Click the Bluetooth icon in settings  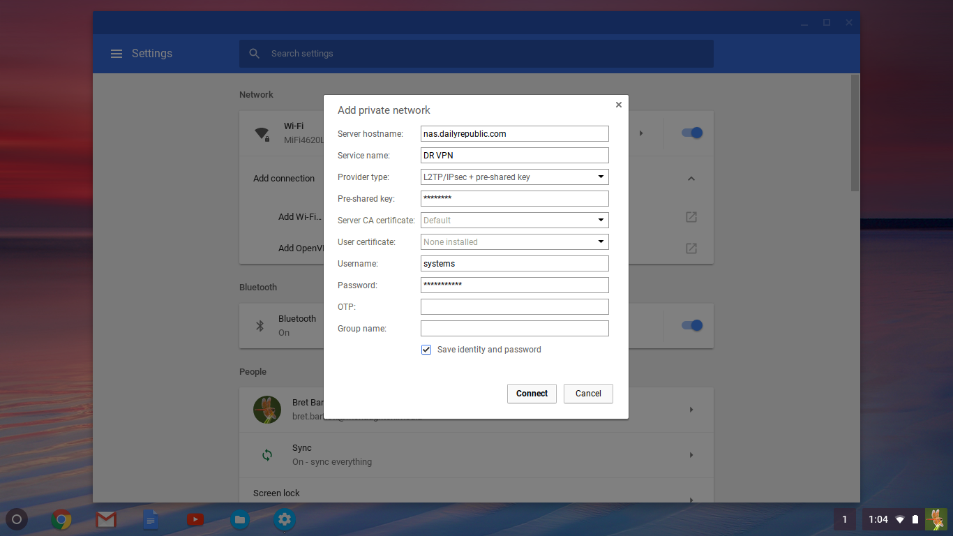[260, 326]
